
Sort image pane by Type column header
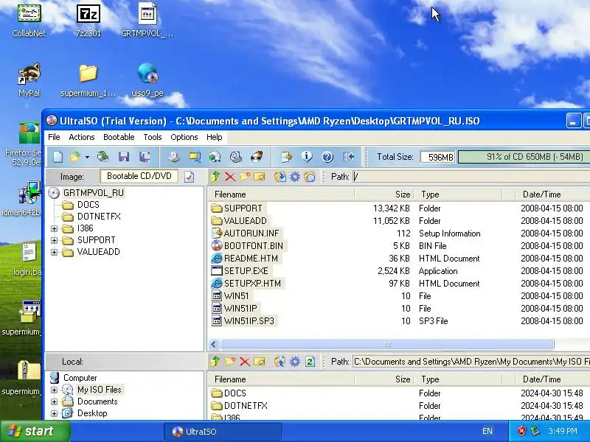coord(458,194)
